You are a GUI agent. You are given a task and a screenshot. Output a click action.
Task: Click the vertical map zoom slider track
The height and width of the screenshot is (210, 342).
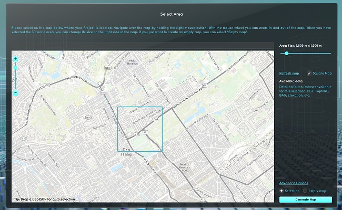[16, 79]
